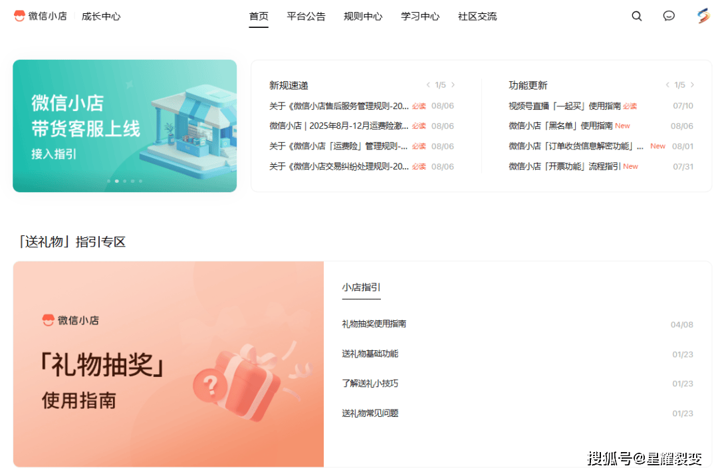Click the 07/31 date of 开票功能 row

tap(683, 167)
